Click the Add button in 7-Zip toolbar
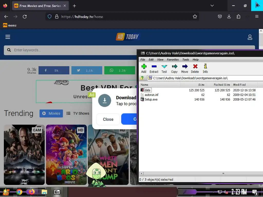This screenshot has height=197, width=263. [x=144, y=68]
